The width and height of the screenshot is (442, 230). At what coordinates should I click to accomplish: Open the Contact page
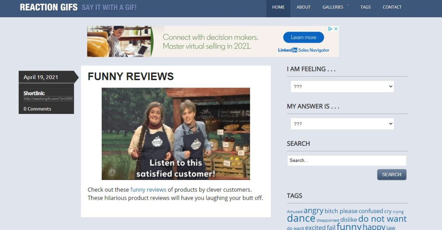click(392, 7)
